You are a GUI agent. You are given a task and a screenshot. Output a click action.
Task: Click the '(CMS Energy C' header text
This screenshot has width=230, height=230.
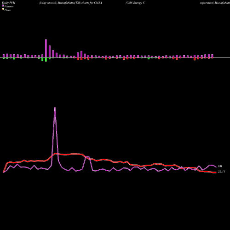tap(135, 3)
